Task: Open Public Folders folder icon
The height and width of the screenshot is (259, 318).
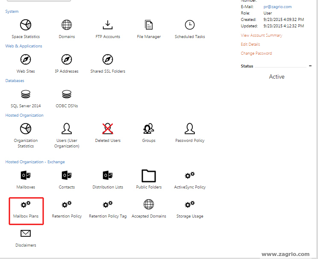Action: tap(149, 176)
